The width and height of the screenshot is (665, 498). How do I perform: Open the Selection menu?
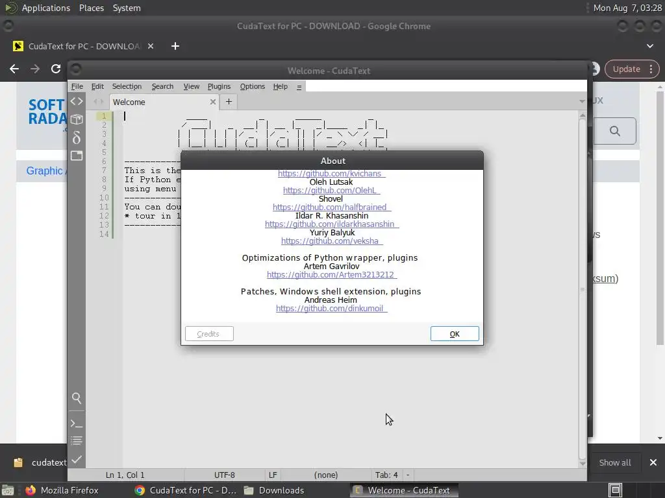tap(127, 86)
